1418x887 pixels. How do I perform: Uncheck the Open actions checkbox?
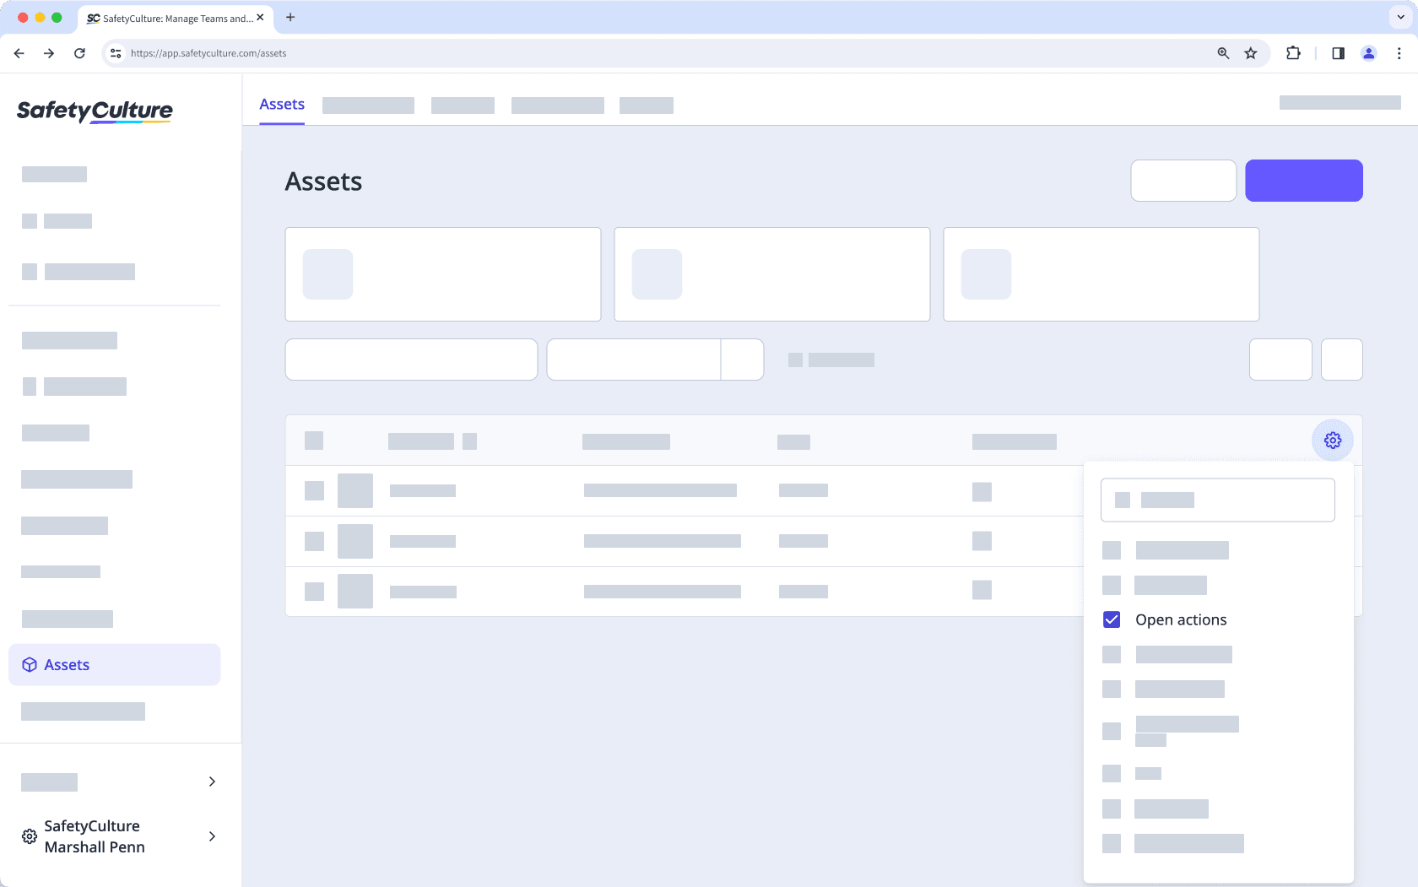pyautogui.click(x=1112, y=619)
